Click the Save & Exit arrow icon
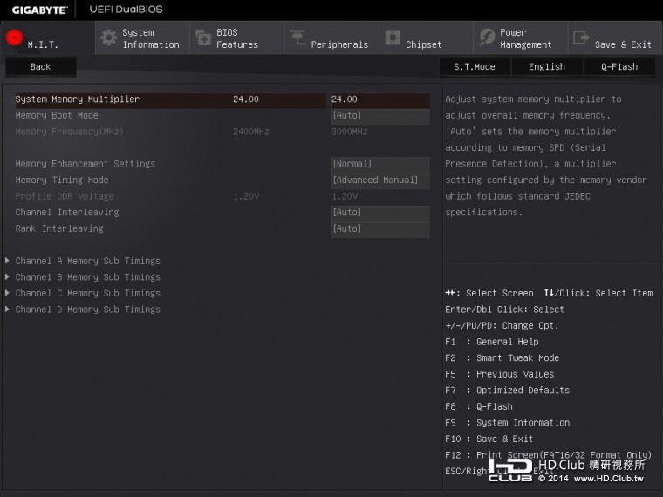This screenshot has height=497, width=663. [580, 37]
